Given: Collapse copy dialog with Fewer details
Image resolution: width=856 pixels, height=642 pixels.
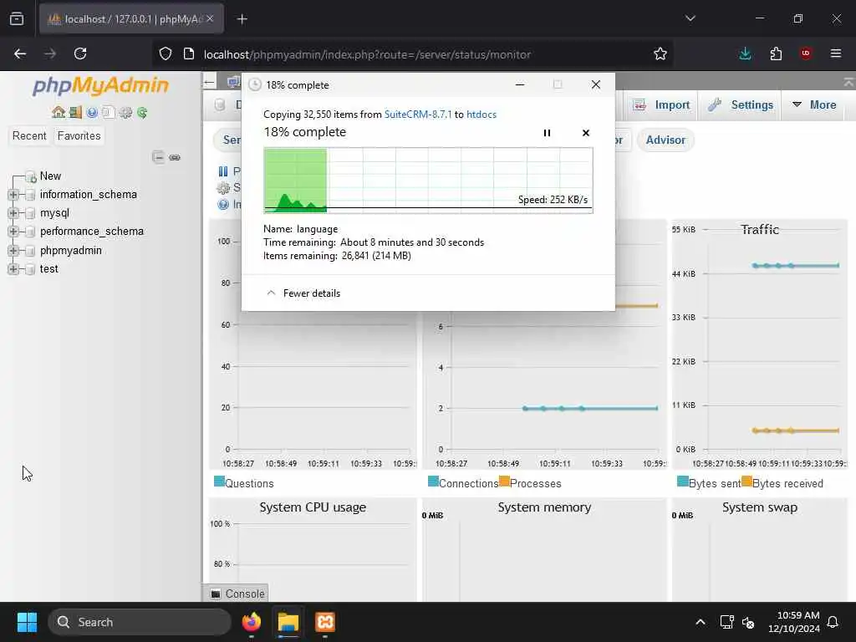Looking at the screenshot, I should click(x=303, y=293).
